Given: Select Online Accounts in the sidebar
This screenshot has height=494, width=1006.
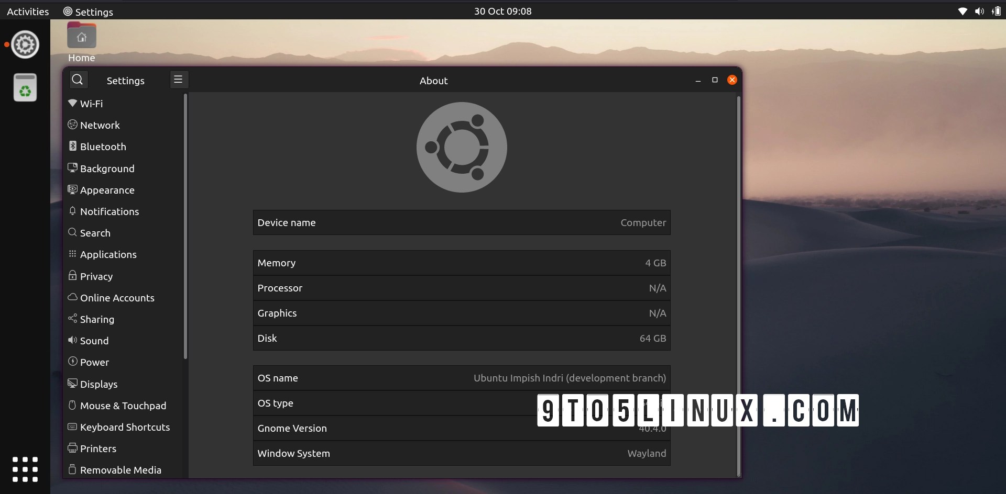Looking at the screenshot, I should click(124, 298).
